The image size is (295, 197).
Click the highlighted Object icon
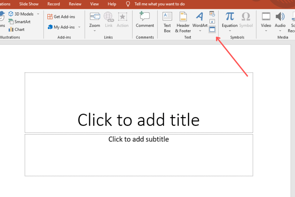[x=212, y=29]
